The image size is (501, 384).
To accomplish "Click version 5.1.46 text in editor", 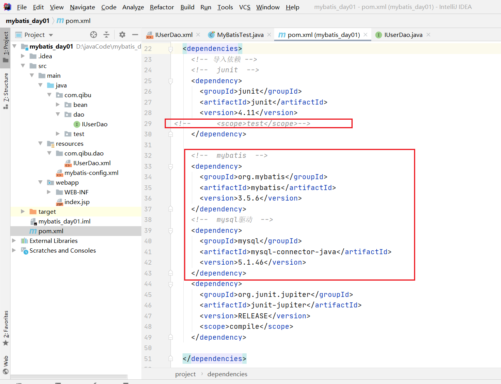I will click(253, 262).
